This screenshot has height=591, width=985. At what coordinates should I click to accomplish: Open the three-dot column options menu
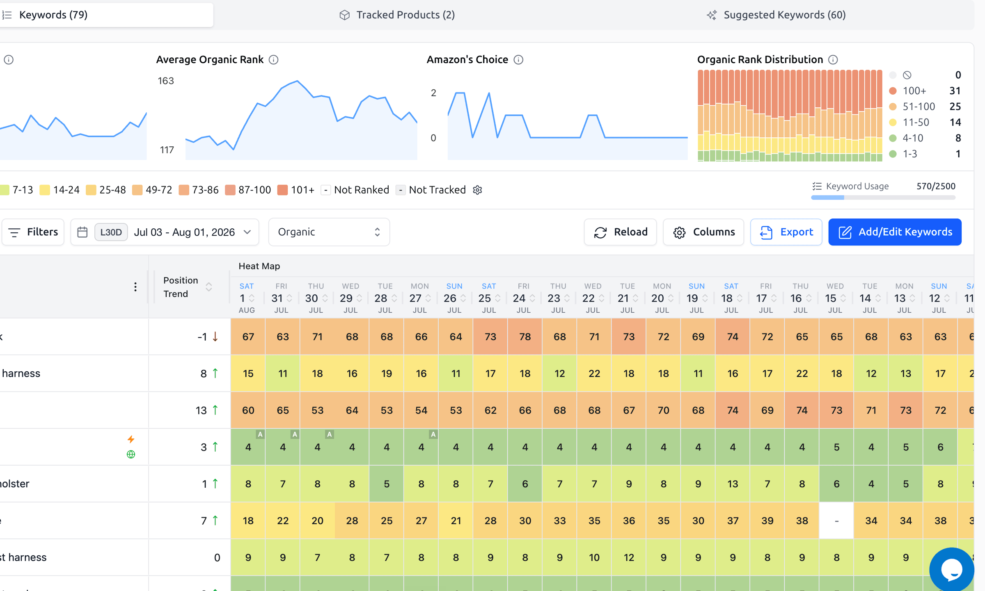coord(135,287)
